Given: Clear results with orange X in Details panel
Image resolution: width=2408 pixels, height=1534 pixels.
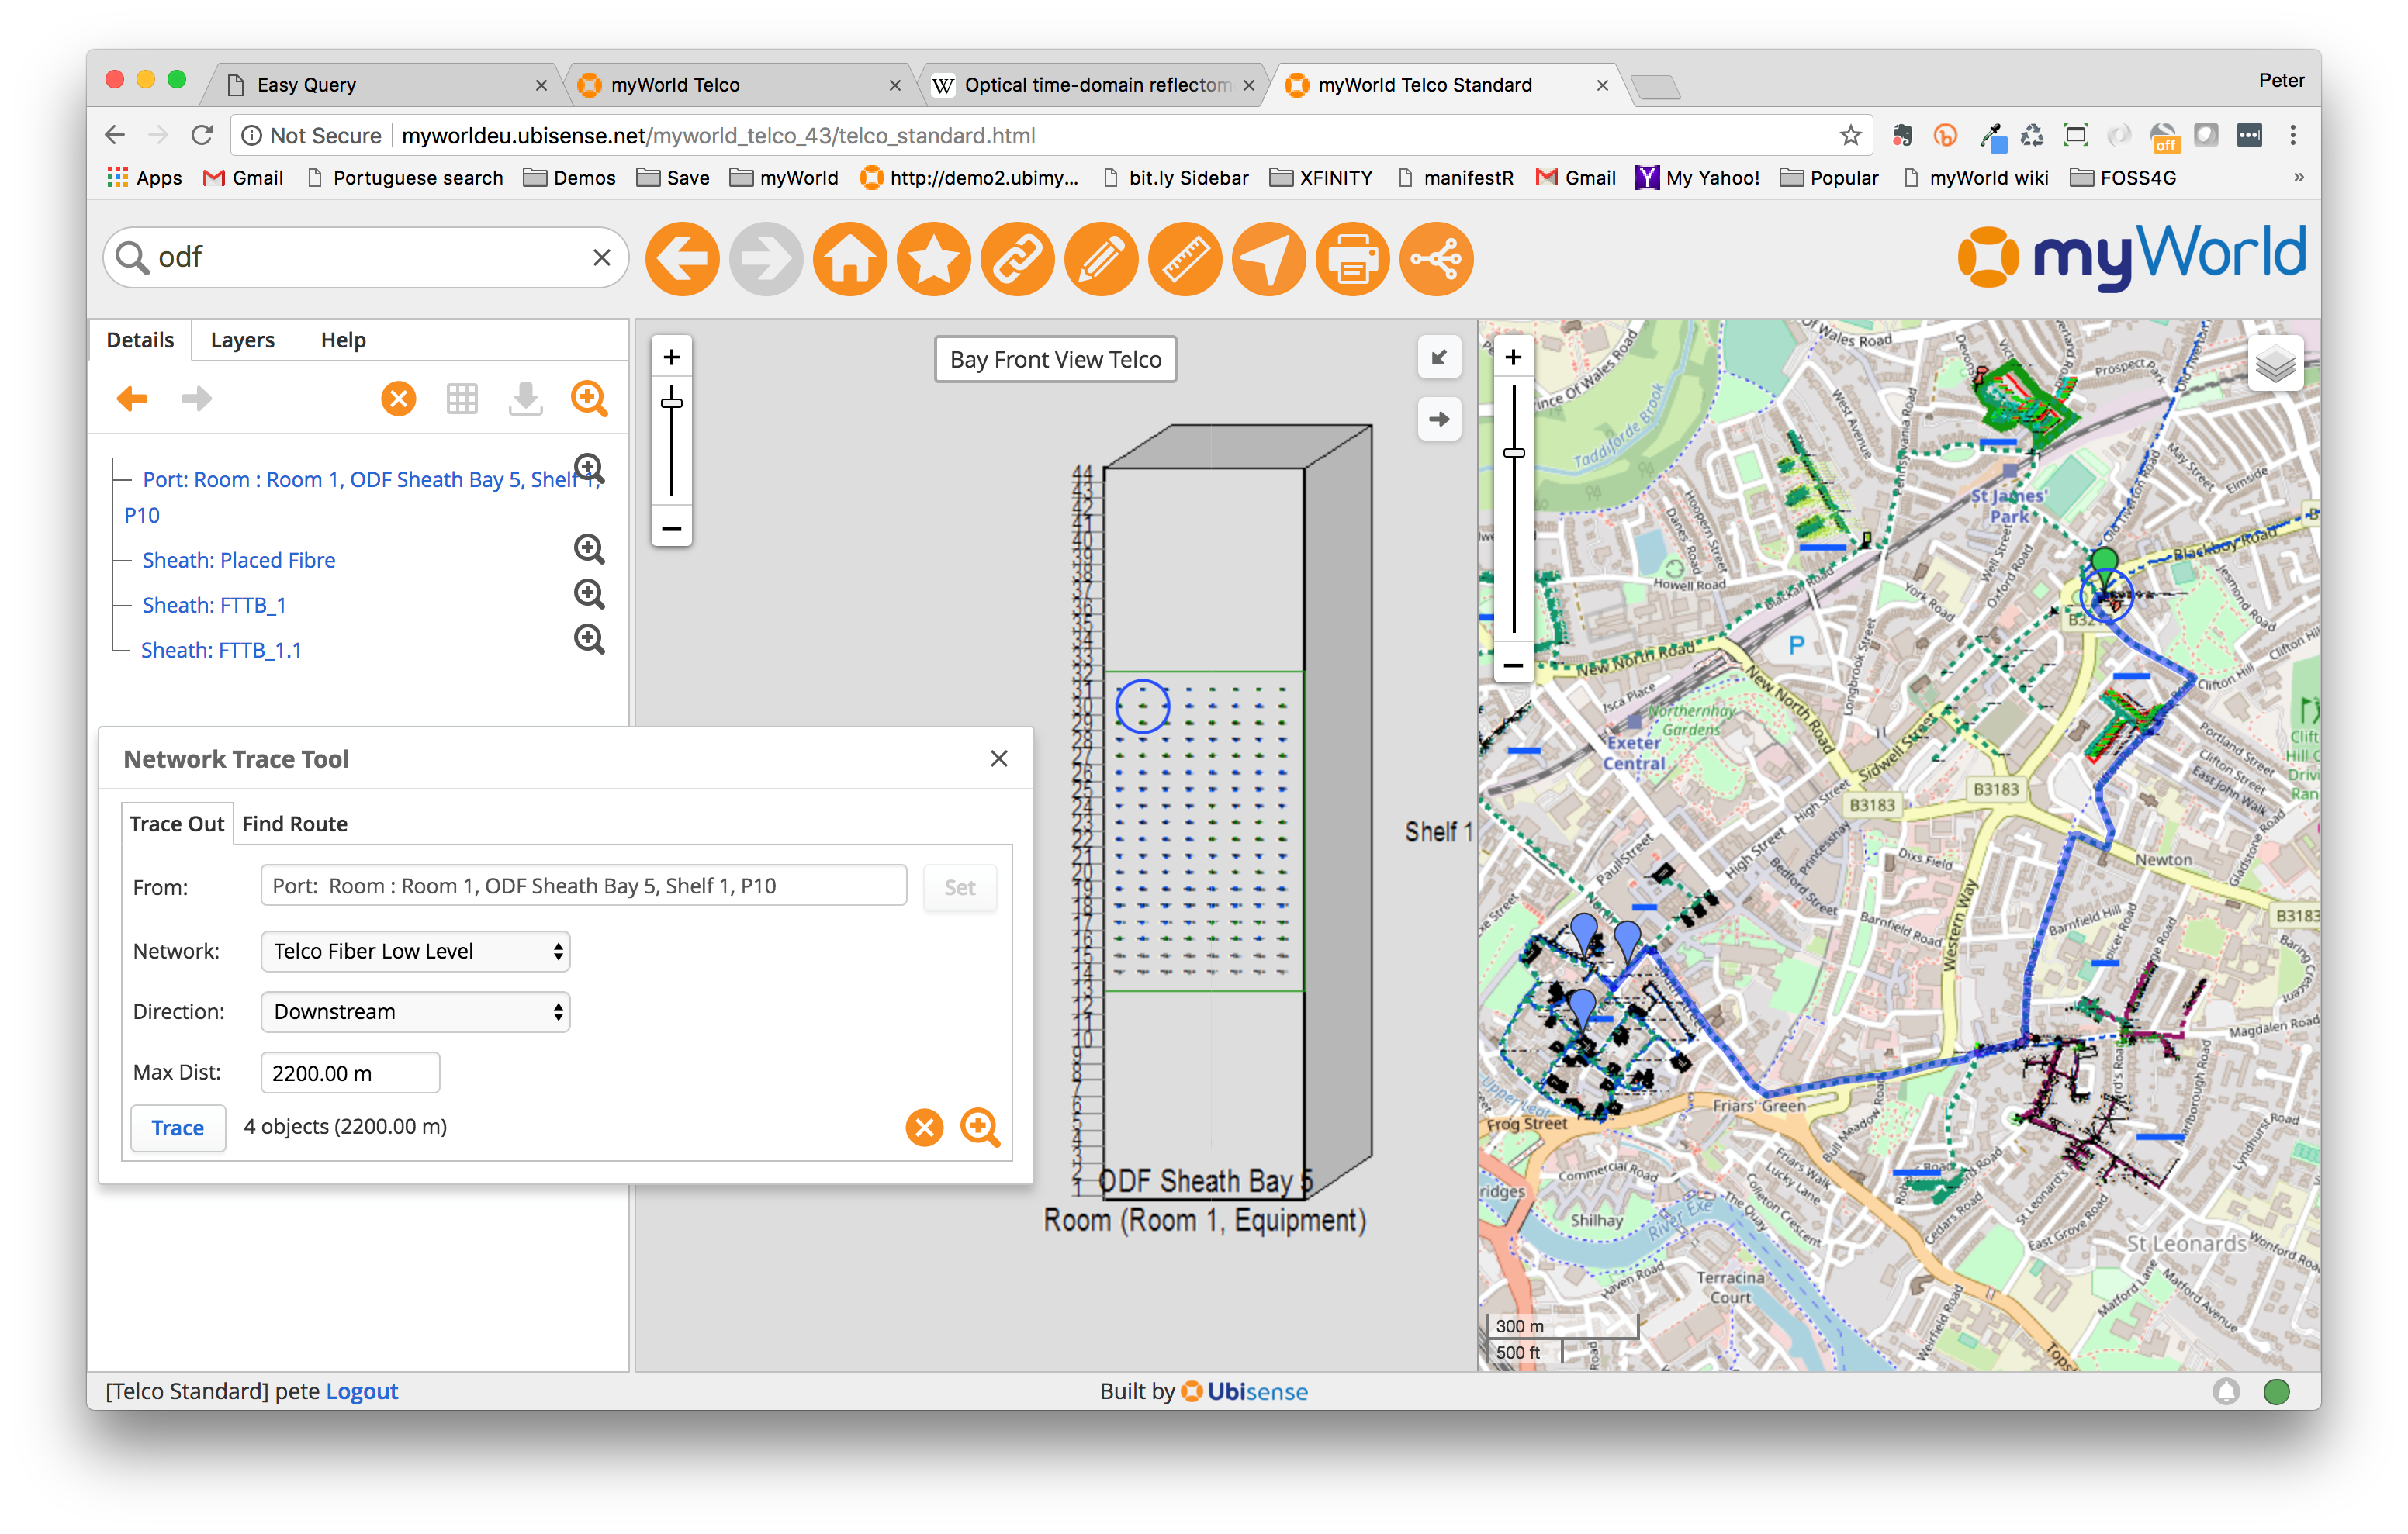Looking at the screenshot, I should pyautogui.click(x=398, y=399).
